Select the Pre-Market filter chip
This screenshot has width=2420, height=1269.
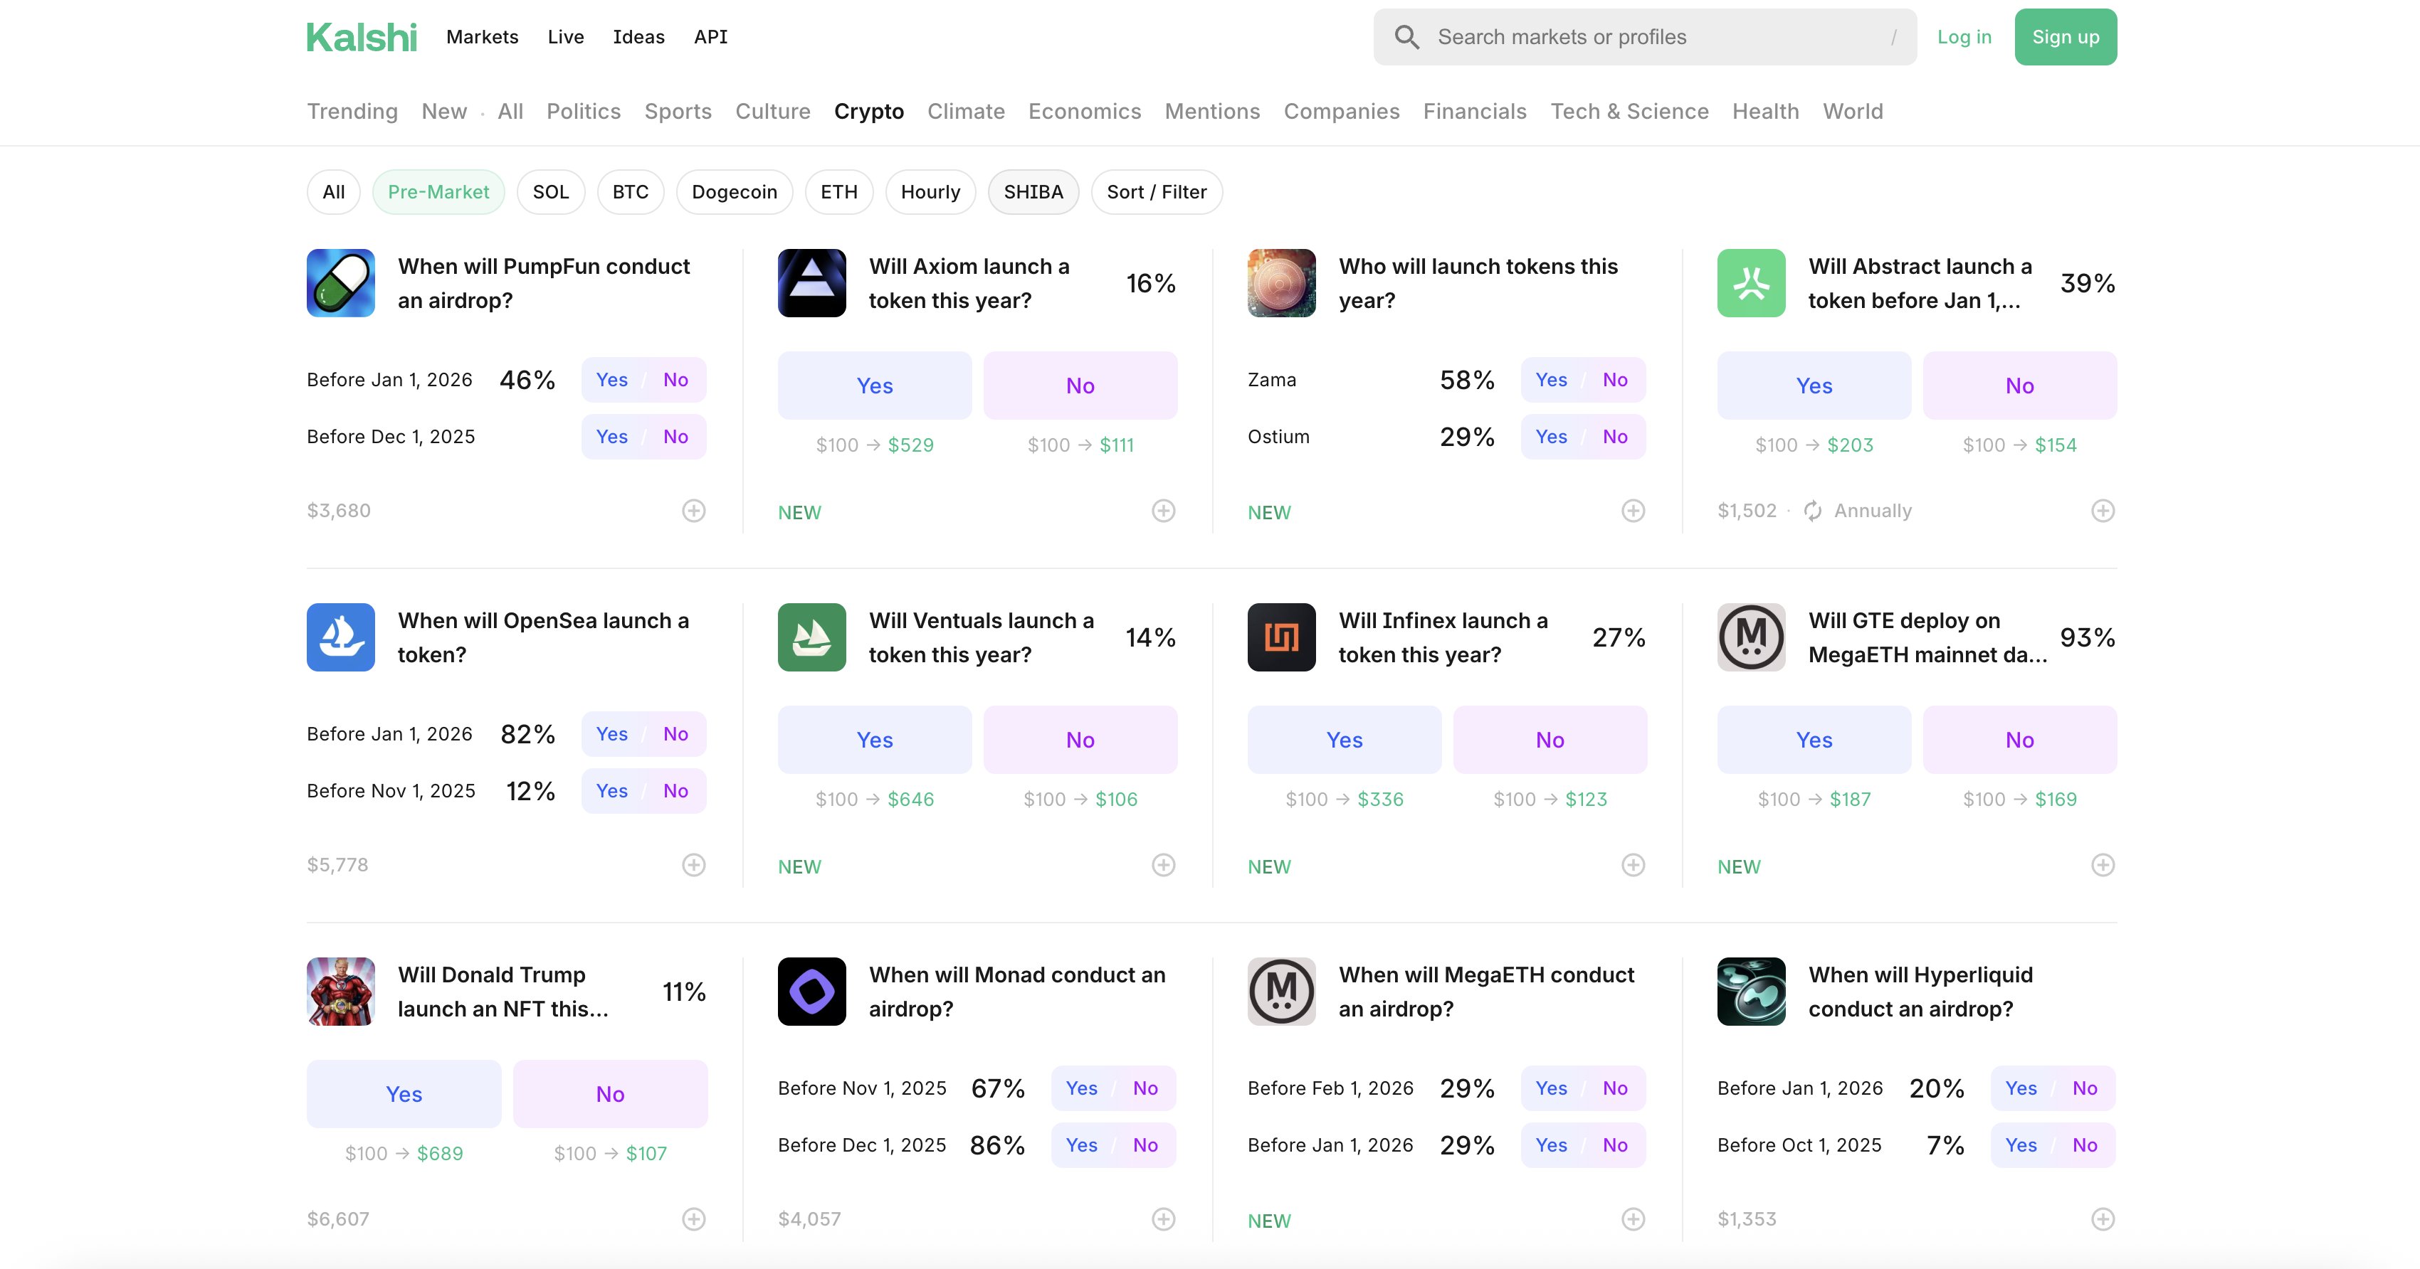click(438, 193)
